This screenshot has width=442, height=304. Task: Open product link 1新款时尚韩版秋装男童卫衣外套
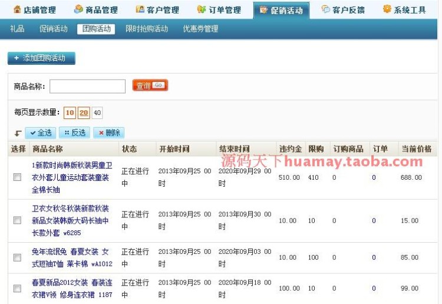tap(72, 177)
